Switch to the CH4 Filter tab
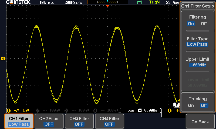The height and width of the screenshot is (129, 216). click(x=109, y=121)
